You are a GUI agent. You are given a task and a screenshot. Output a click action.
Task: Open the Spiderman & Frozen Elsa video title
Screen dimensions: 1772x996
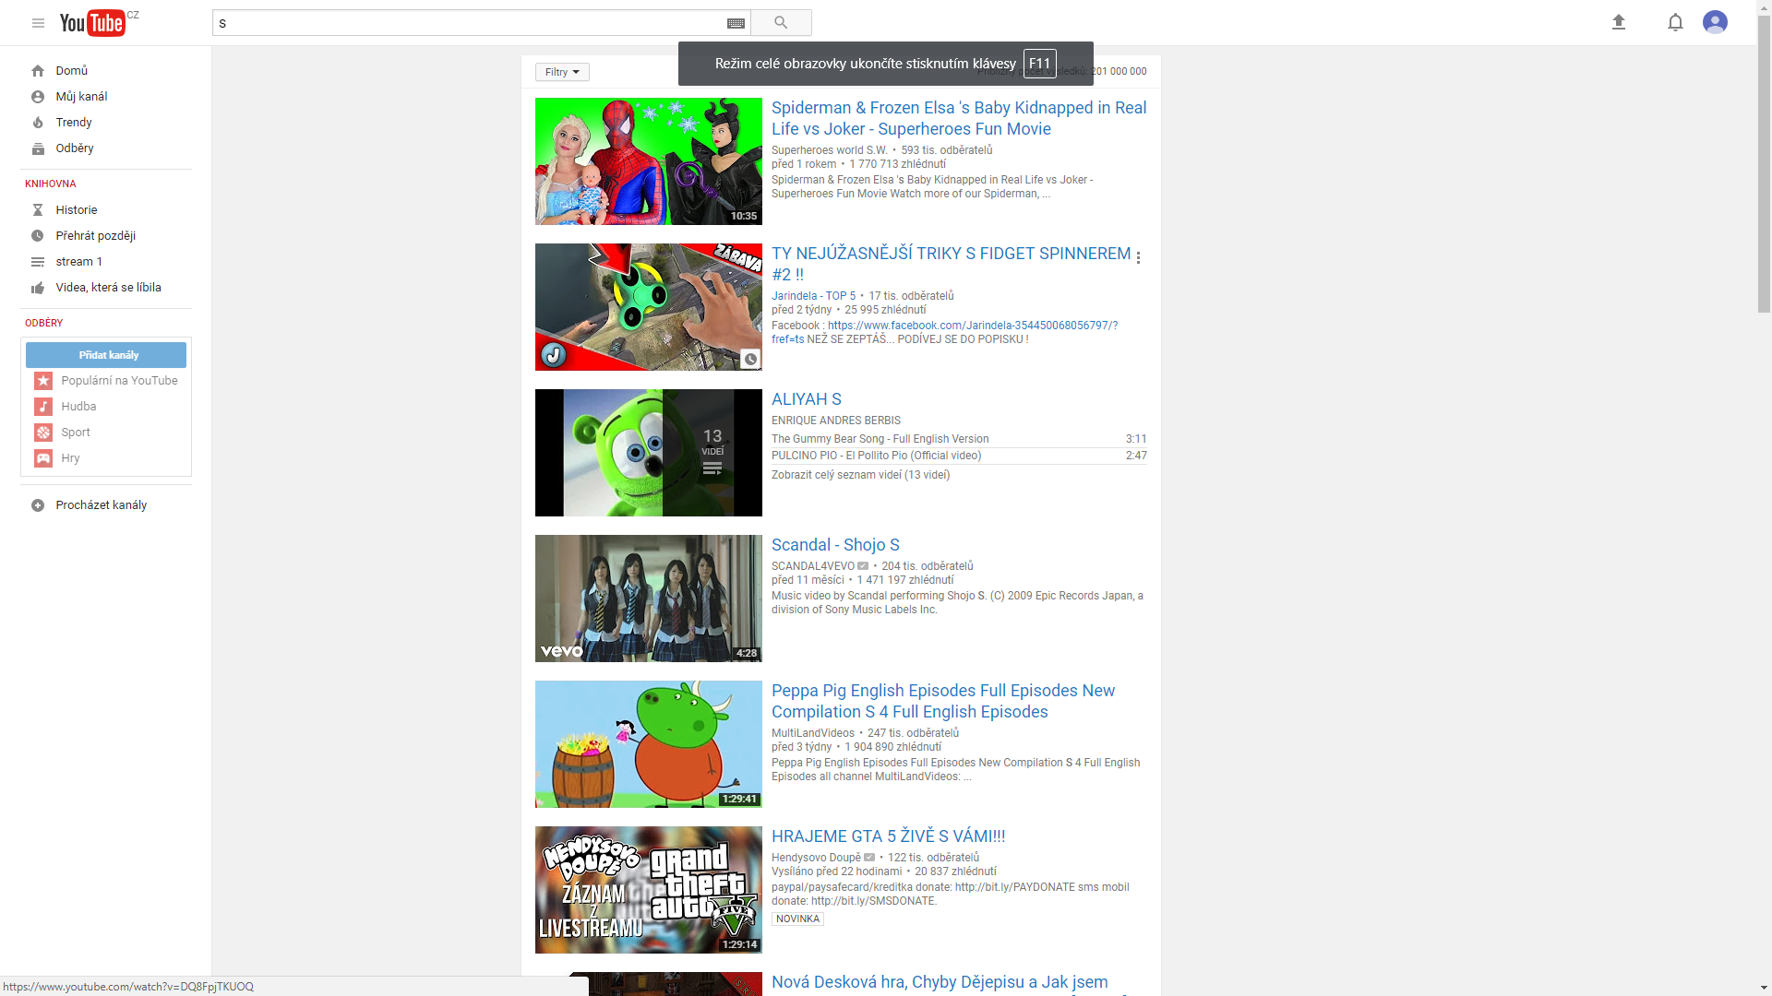pyautogui.click(x=959, y=118)
